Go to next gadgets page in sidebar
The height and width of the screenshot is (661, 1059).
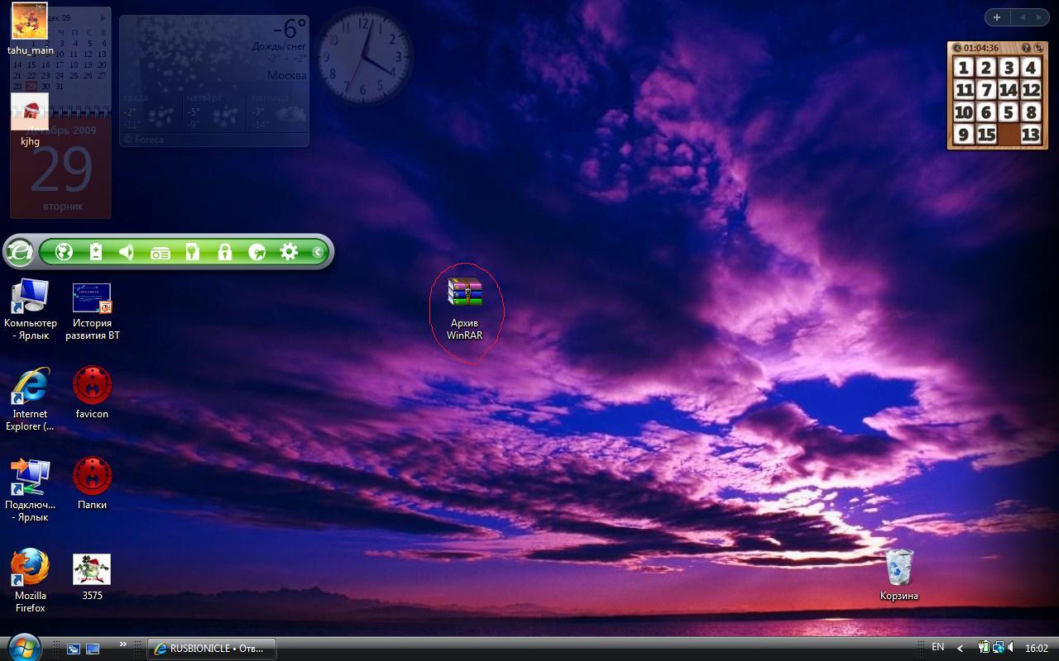click(1041, 17)
